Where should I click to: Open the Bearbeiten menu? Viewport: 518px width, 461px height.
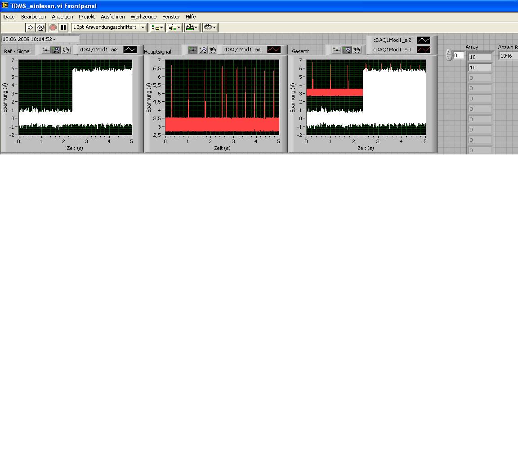click(x=33, y=17)
